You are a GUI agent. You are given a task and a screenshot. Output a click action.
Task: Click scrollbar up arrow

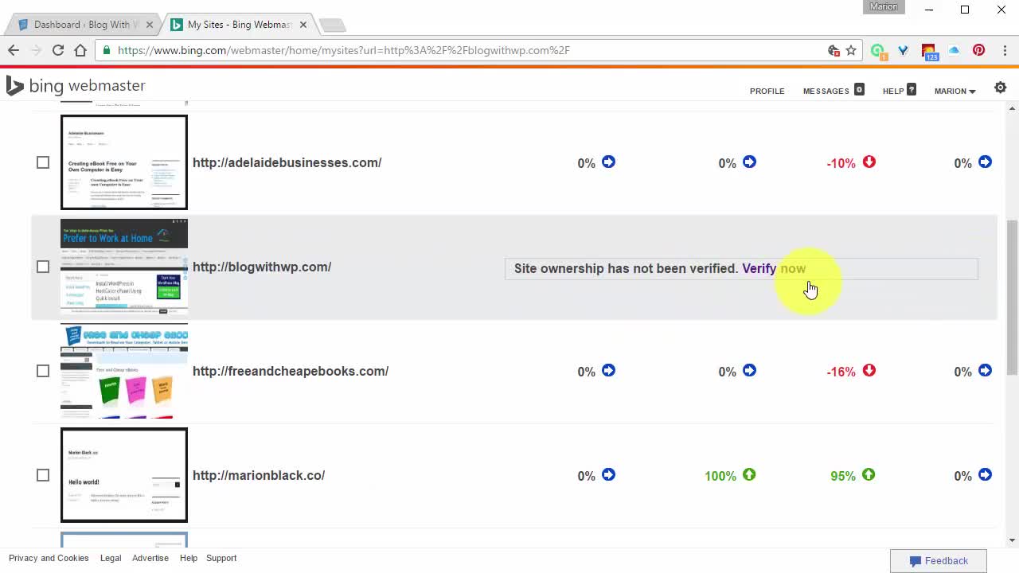[1012, 108]
